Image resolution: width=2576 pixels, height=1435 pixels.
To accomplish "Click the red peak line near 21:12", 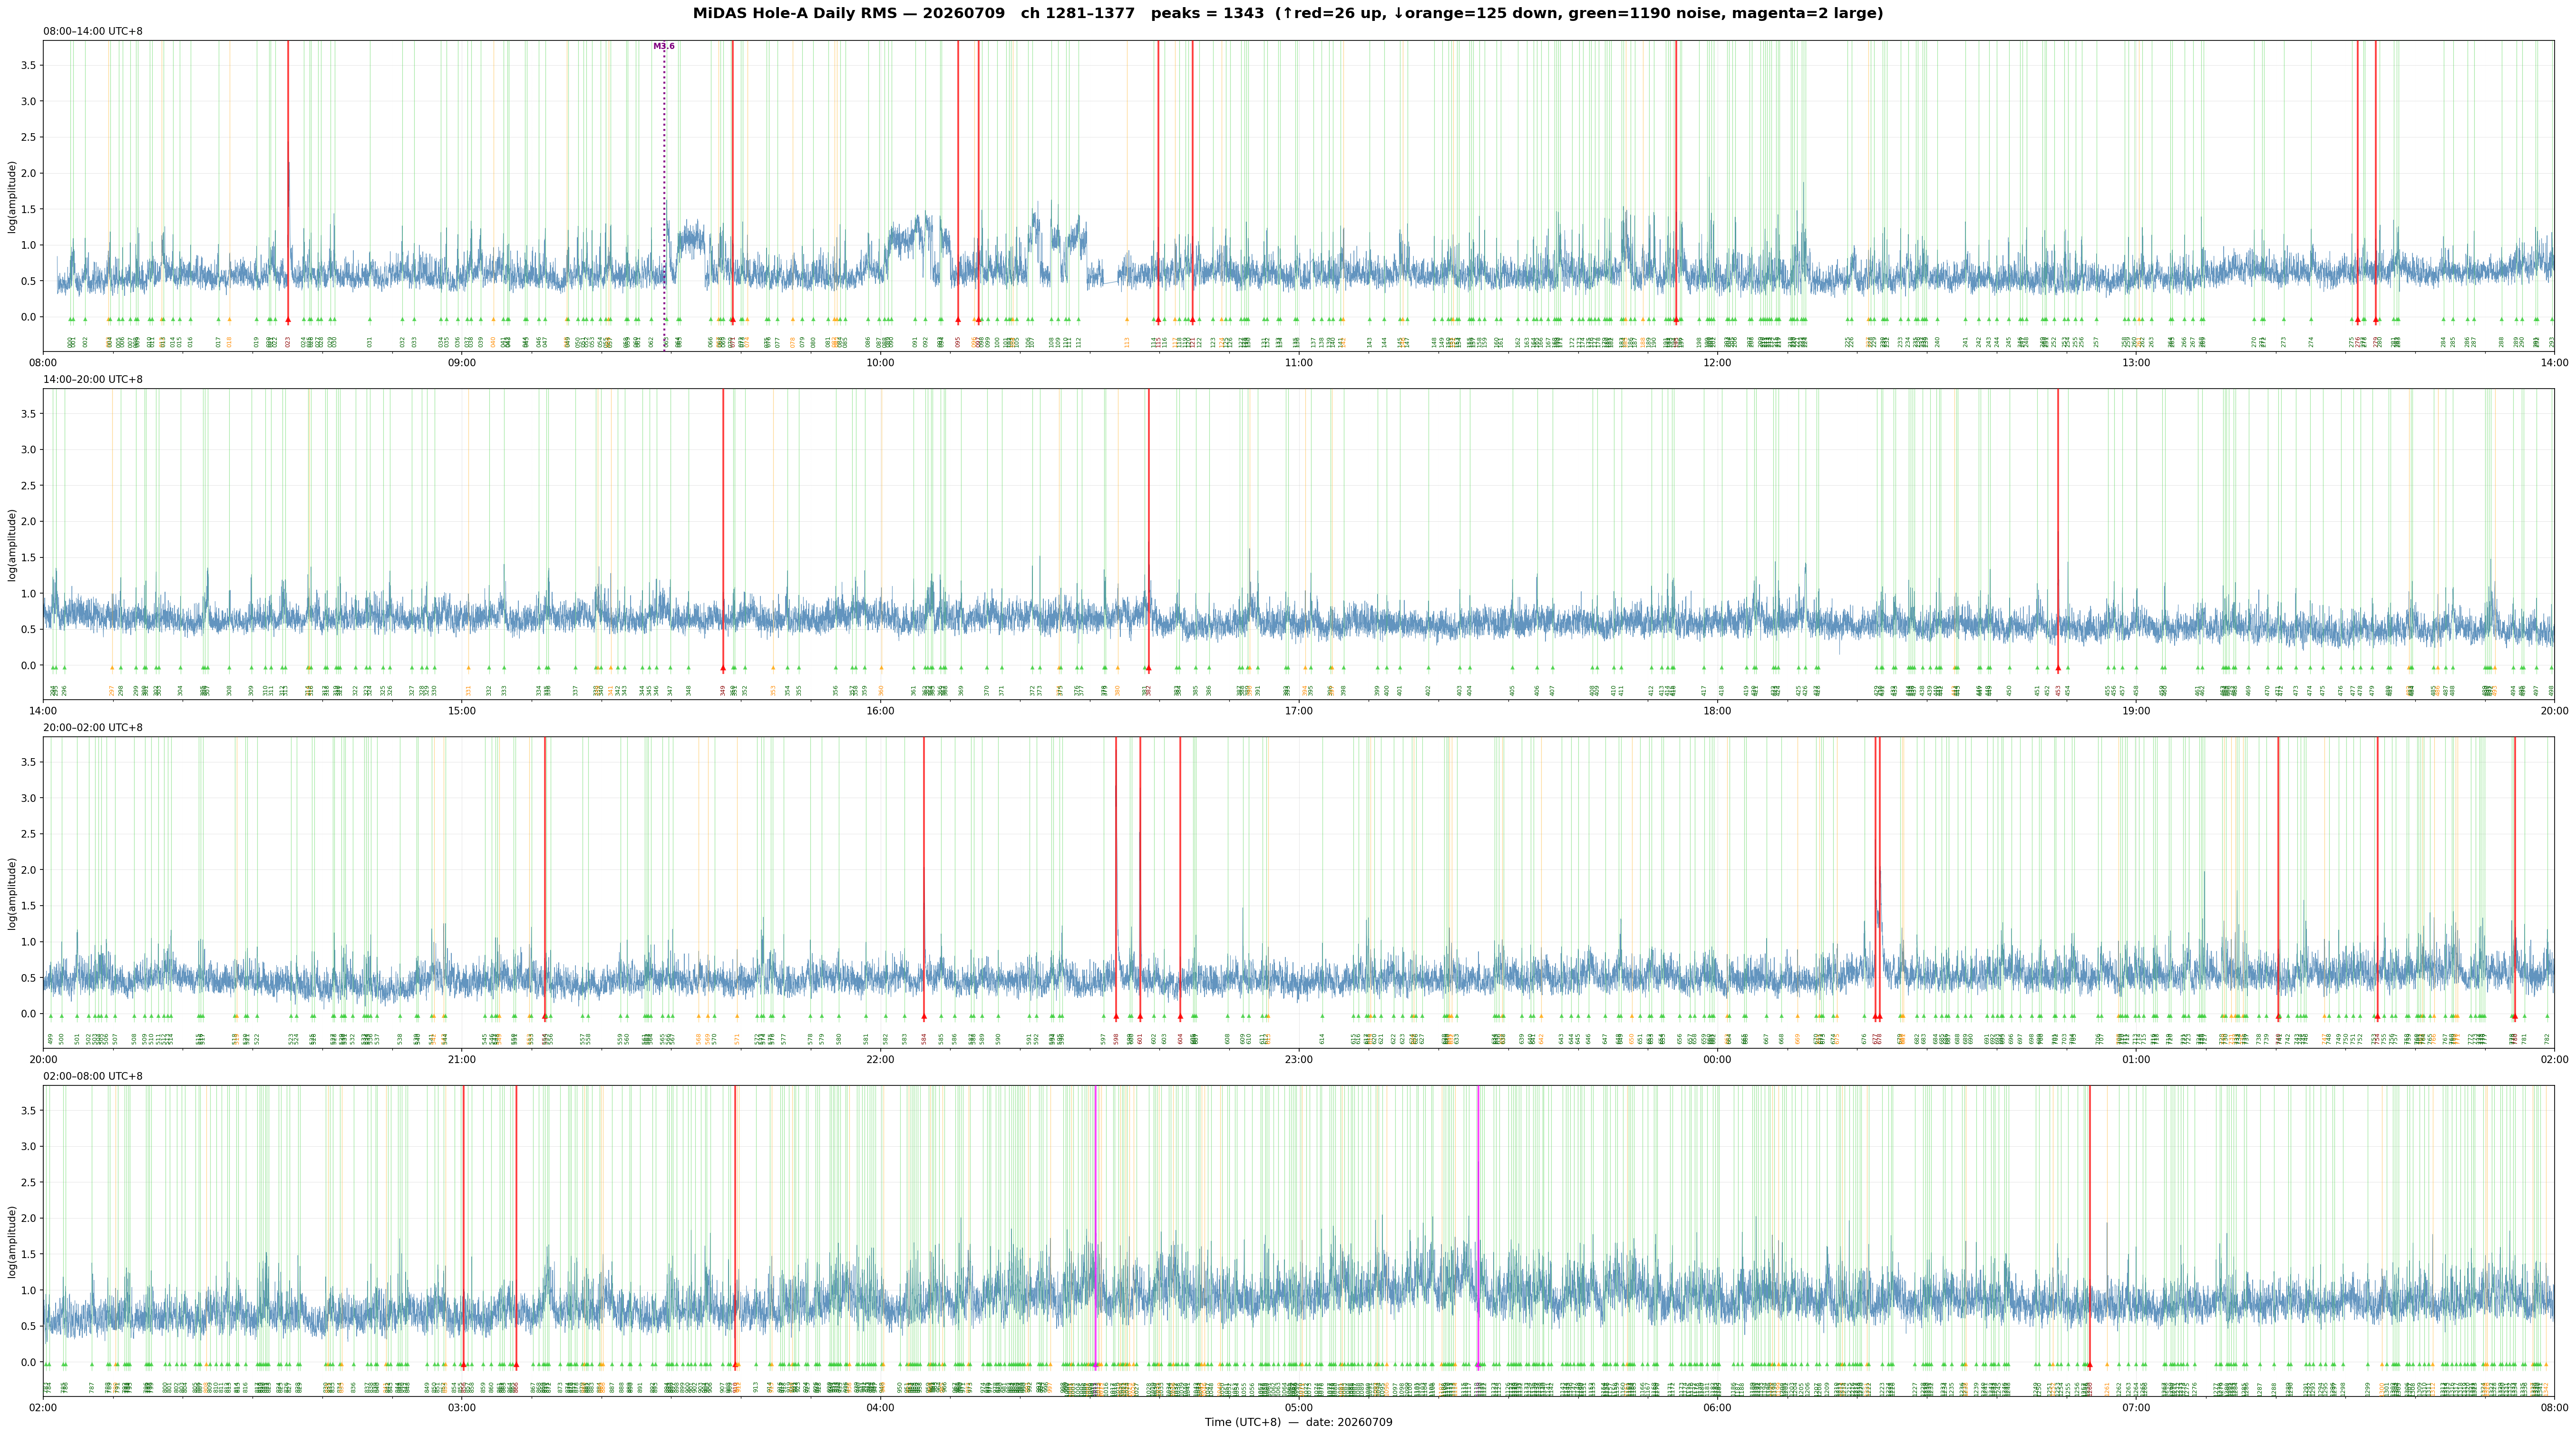I will (x=545, y=878).
